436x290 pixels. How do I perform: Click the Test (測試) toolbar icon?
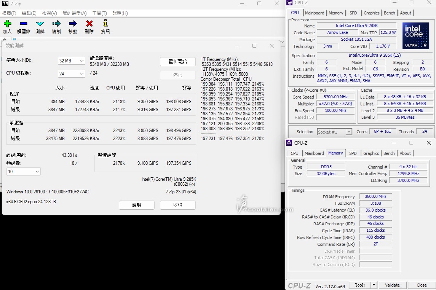[x=40, y=24]
